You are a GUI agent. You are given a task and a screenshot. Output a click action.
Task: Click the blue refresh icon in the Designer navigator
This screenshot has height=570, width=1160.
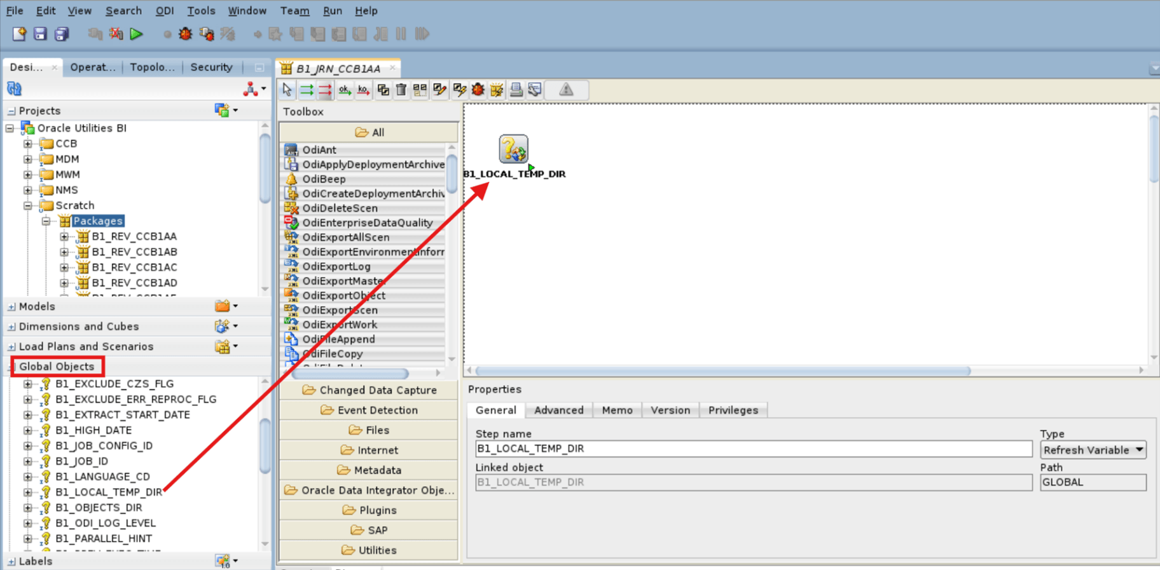tap(14, 89)
